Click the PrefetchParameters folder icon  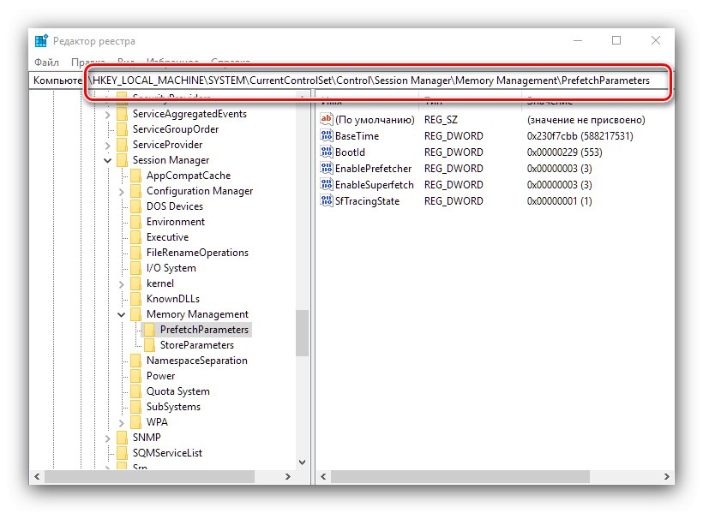coord(150,330)
